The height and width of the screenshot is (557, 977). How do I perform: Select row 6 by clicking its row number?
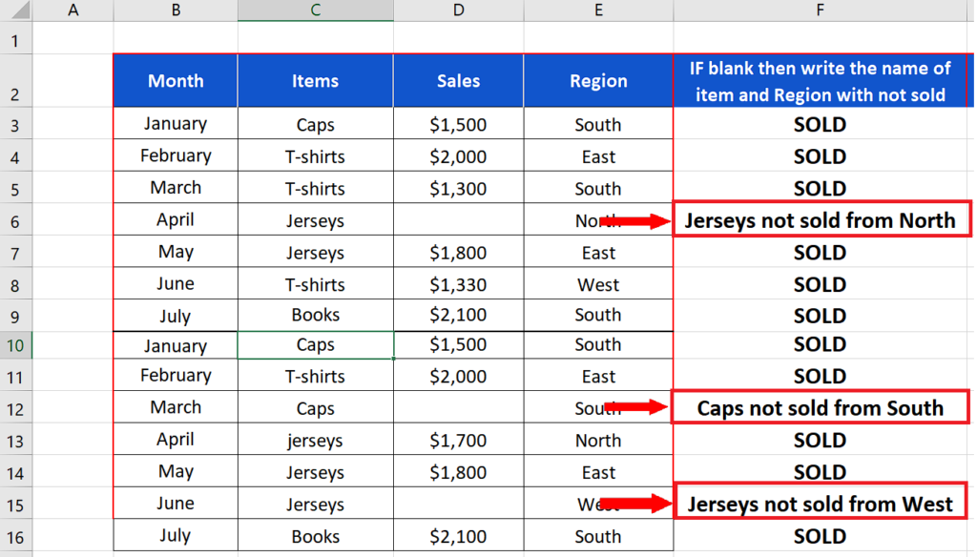16,219
